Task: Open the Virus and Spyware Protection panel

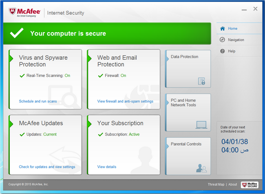Action: pyautogui.click(x=43, y=61)
